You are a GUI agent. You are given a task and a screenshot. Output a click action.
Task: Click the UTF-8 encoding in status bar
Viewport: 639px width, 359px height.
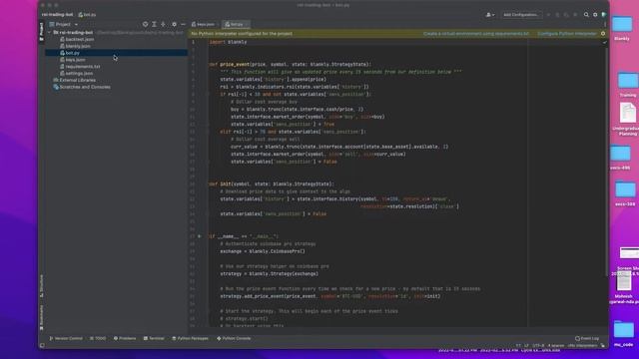(x=538, y=346)
